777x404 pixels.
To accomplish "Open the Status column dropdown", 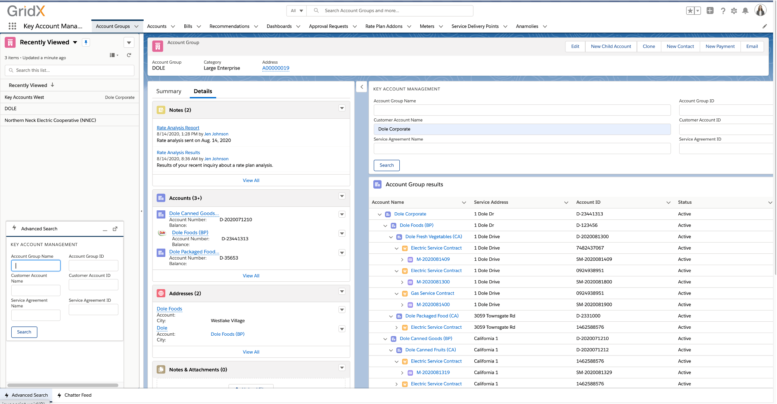I will pos(770,202).
